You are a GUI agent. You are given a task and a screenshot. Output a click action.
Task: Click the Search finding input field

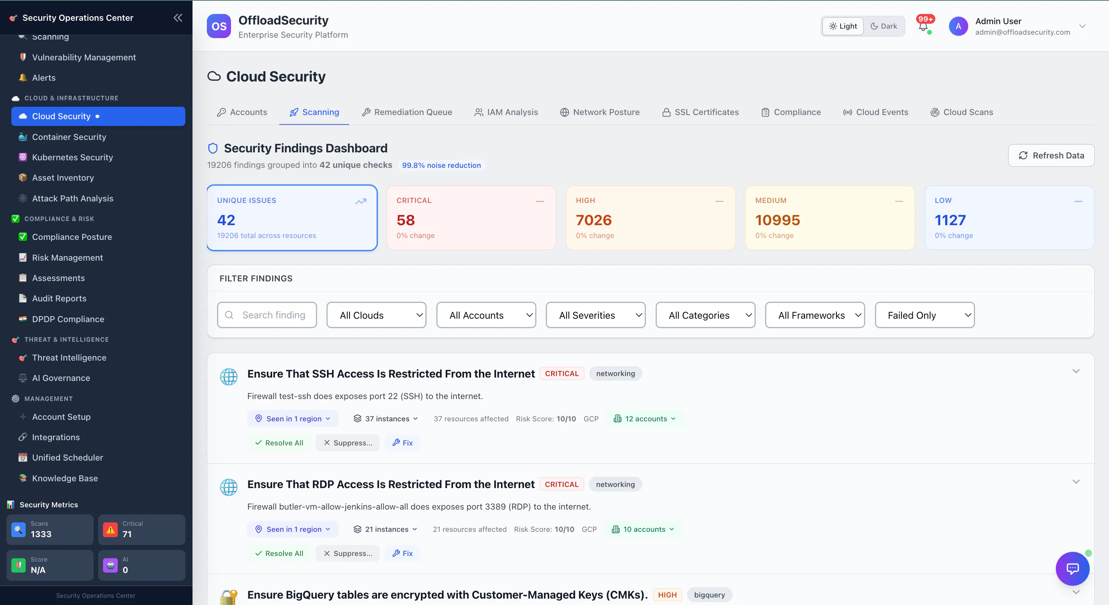[267, 315]
